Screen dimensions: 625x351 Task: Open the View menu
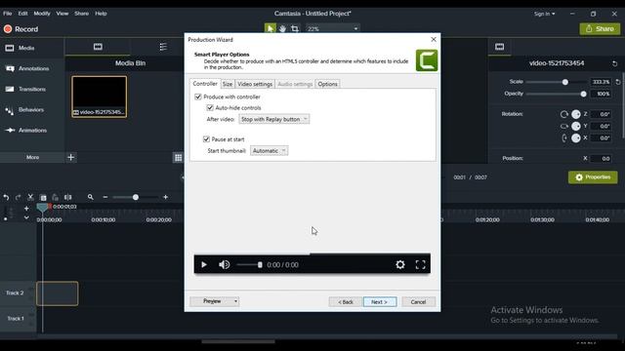coord(62,13)
